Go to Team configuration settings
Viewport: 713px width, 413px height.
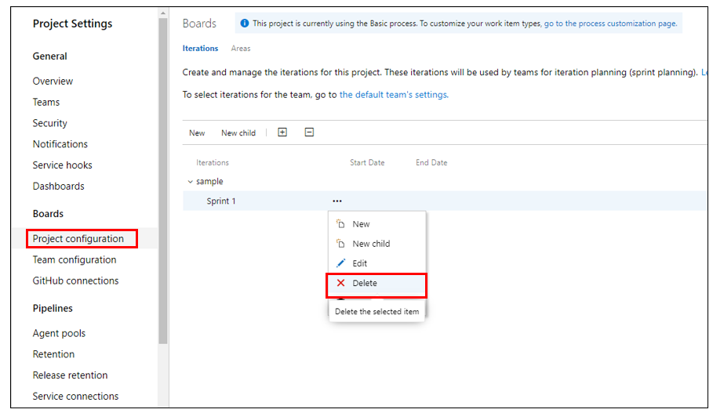(x=75, y=260)
